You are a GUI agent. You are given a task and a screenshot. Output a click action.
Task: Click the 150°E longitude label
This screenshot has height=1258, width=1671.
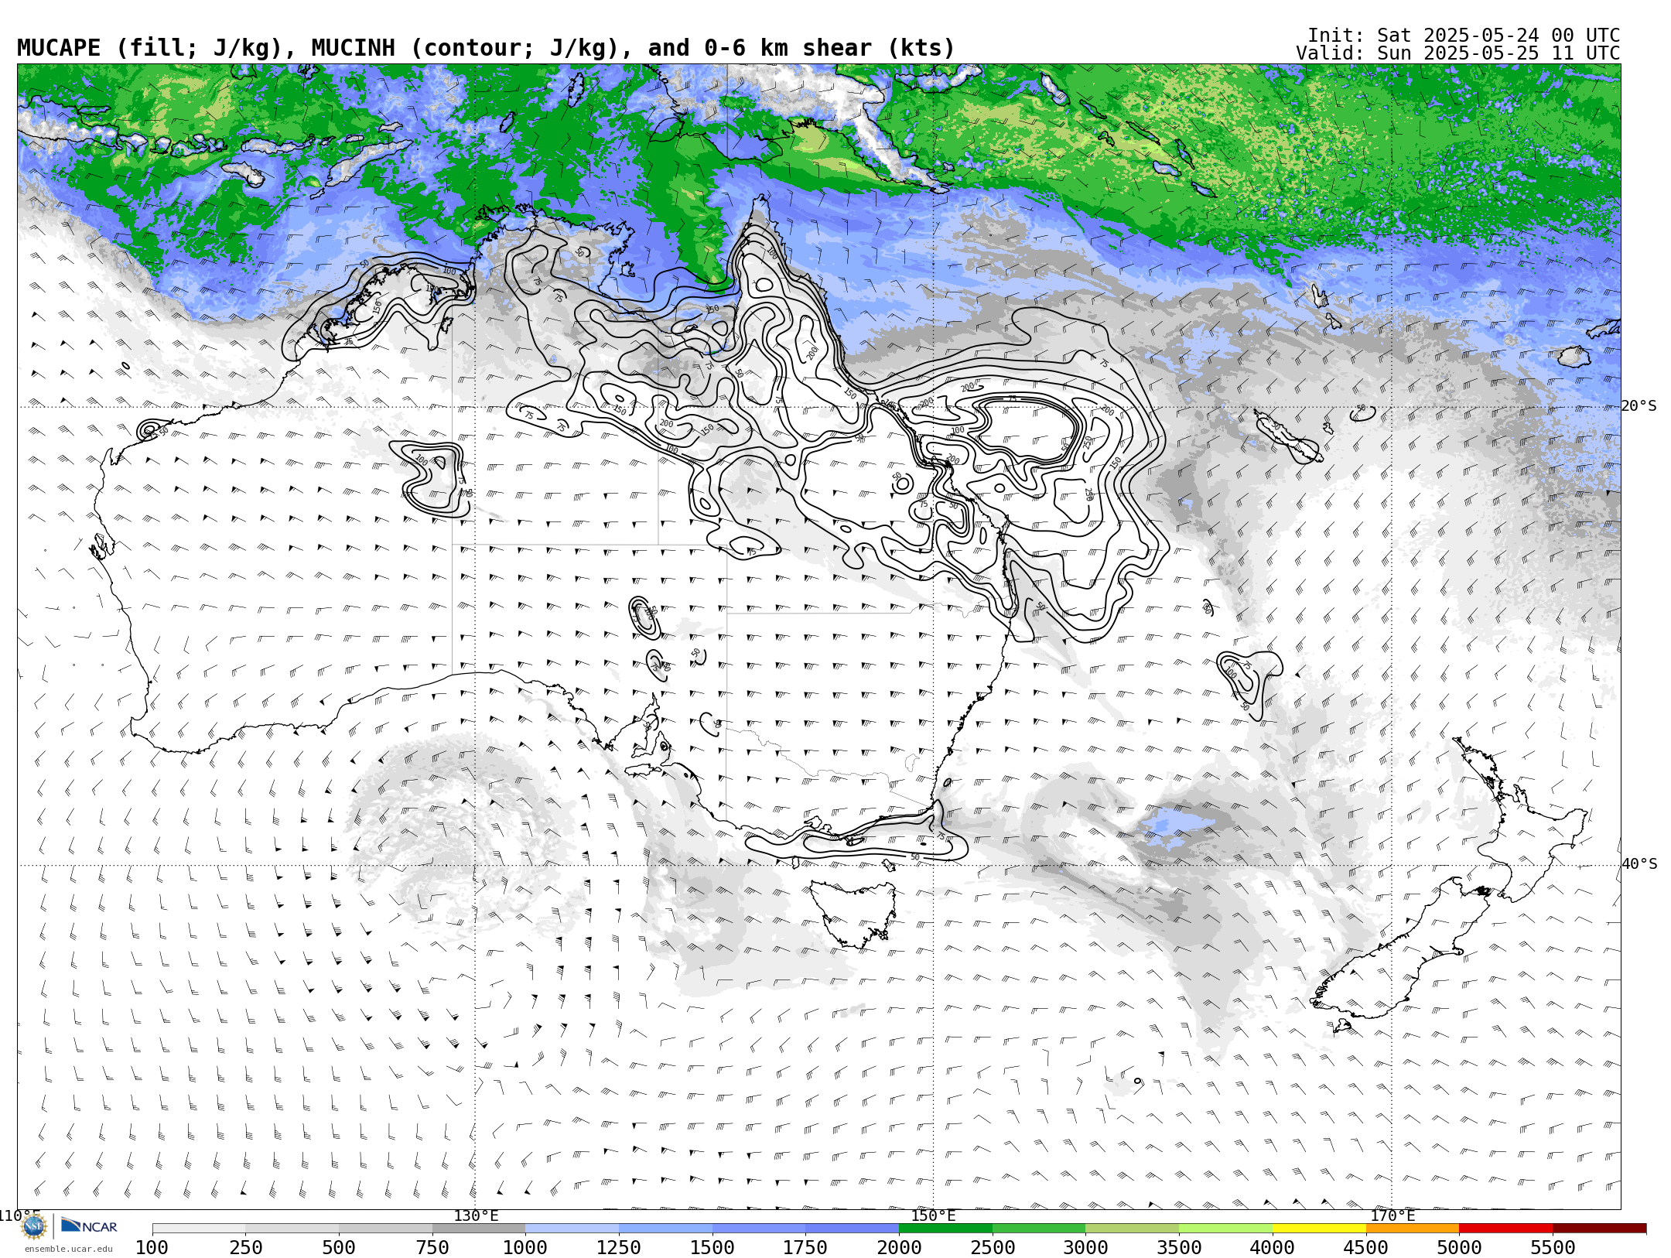[x=933, y=1215]
